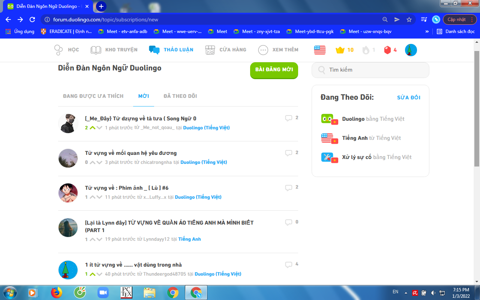480x300 pixels.
Task: Open Tiếng Anh từ Tiếng Việt subscription
Action: 361,138
